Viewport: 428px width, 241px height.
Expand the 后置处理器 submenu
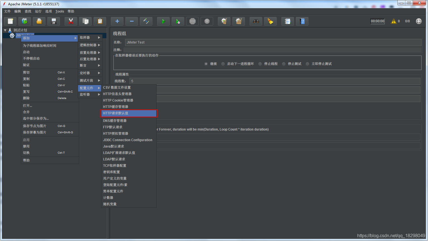(x=90, y=59)
